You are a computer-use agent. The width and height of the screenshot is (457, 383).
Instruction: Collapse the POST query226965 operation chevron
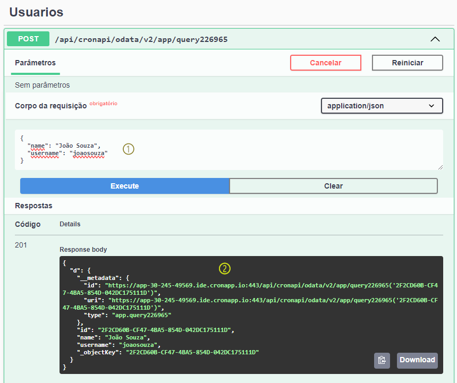[x=435, y=39]
